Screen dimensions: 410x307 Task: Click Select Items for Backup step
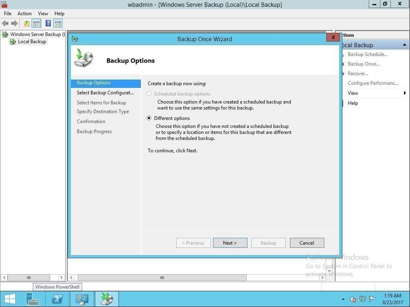[101, 103]
